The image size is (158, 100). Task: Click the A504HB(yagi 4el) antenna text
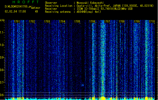tap(89, 12)
